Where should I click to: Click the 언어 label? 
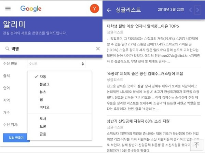pos(6,88)
